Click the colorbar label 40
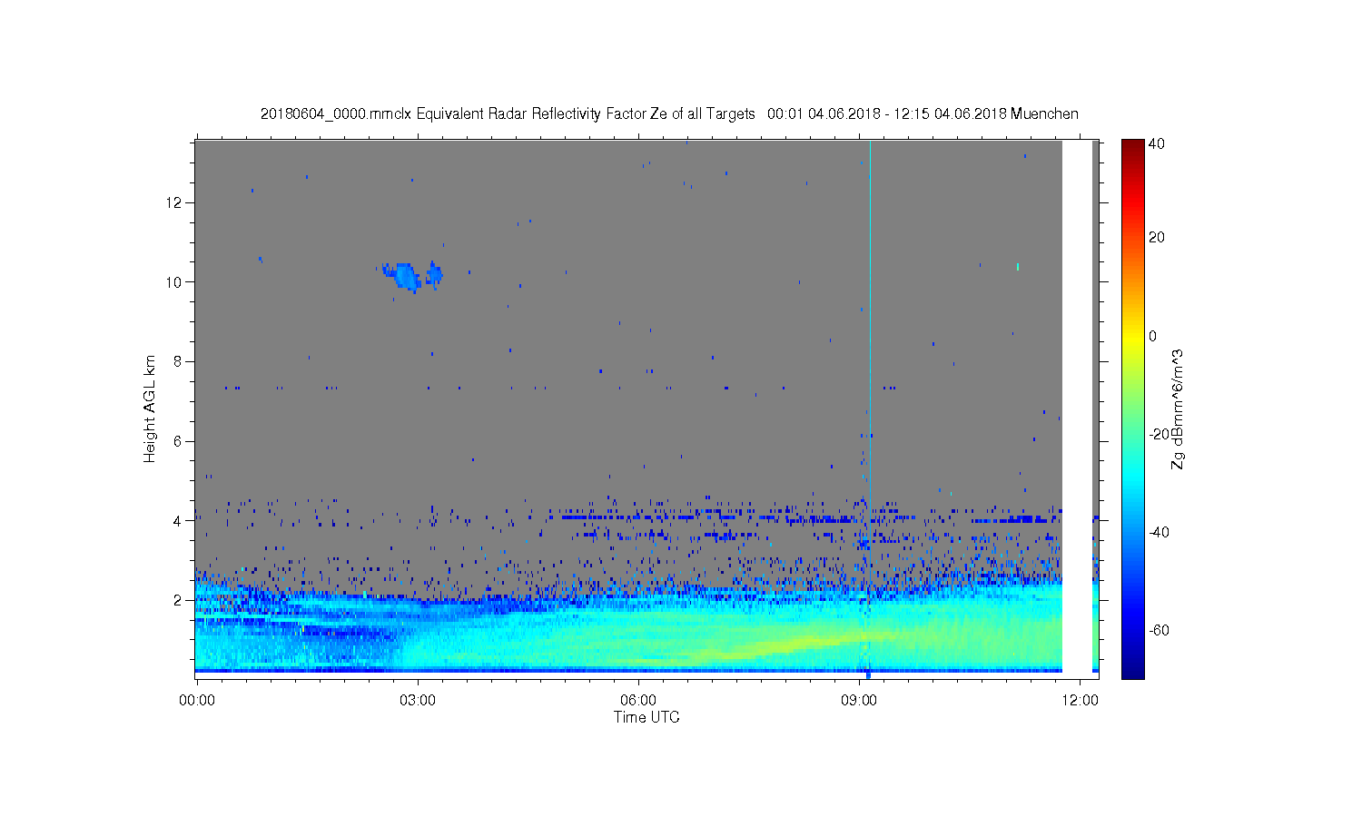The height and width of the screenshot is (817, 1362). click(x=1156, y=144)
